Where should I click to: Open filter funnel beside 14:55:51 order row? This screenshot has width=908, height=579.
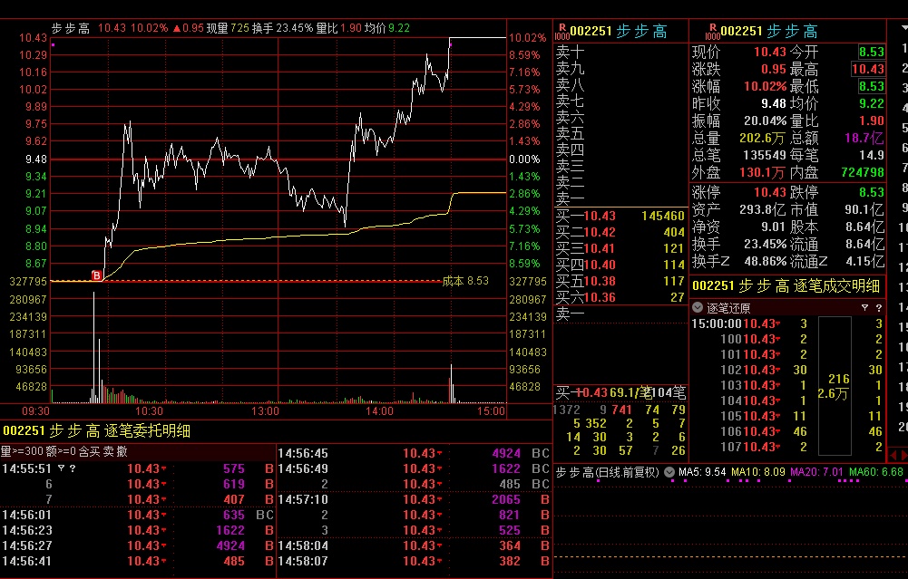click(x=61, y=468)
